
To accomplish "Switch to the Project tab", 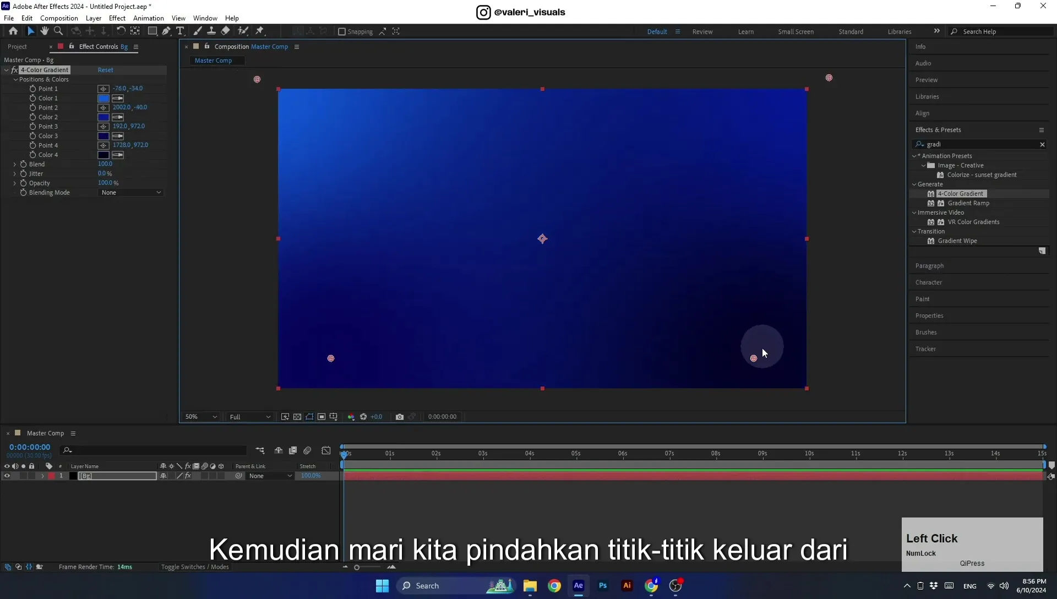I will 17,47.
